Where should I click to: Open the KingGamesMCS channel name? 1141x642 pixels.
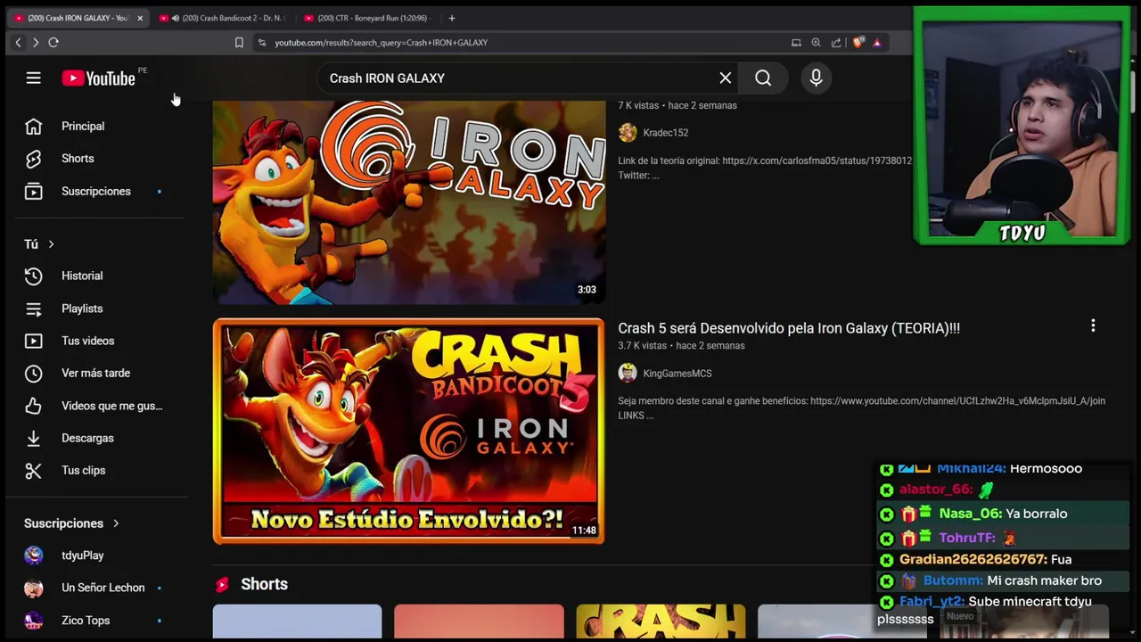pyautogui.click(x=677, y=374)
